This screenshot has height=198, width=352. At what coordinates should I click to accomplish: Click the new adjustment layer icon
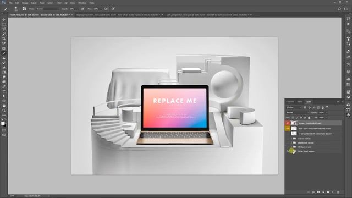323,192
